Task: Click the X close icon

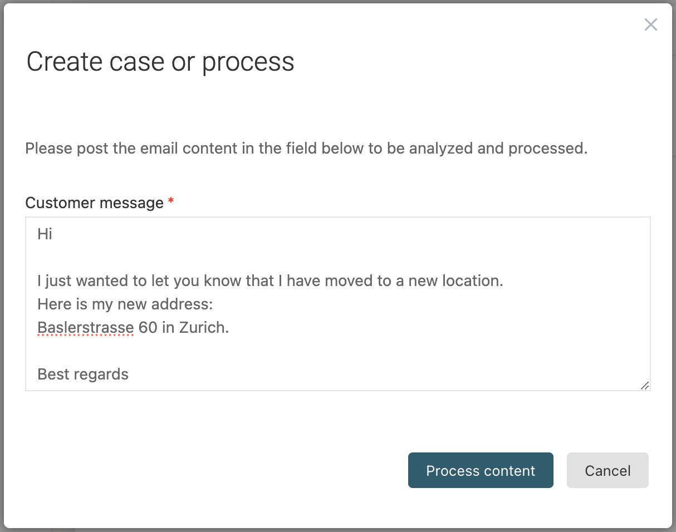Action: point(650,24)
